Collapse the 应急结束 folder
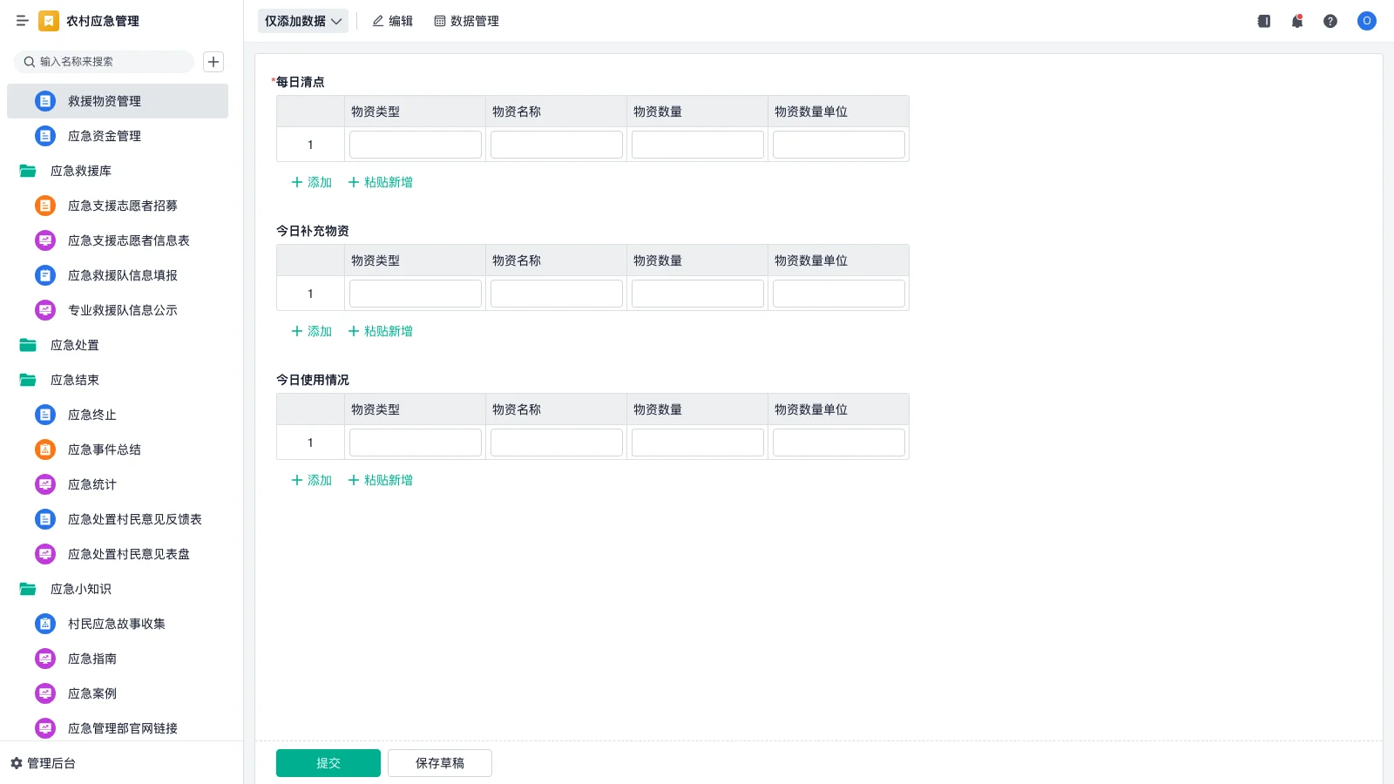The height and width of the screenshot is (784, 1394). coord(28,380)
